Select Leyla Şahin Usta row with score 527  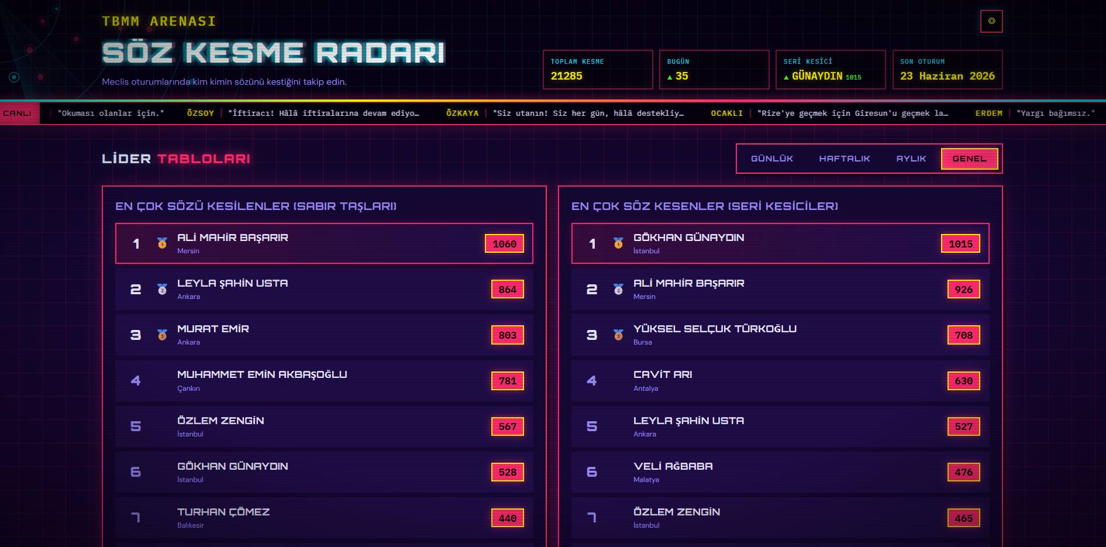(x=780, y=426)
